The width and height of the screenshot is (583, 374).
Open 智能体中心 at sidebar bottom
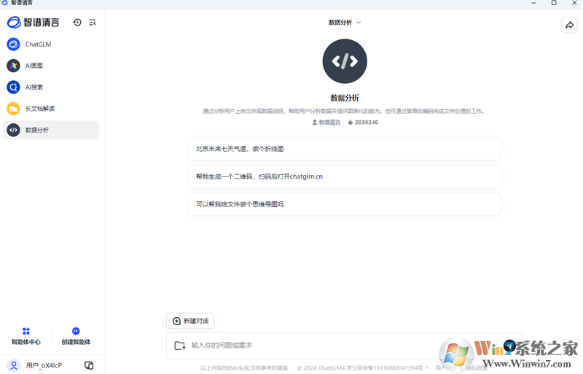click(26, 336)
